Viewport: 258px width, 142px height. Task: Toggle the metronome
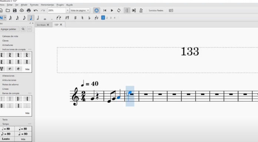(141, 10)
